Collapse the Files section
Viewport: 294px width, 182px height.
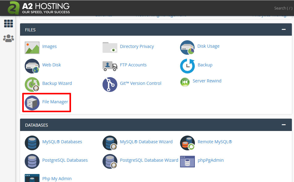point(283,30)
